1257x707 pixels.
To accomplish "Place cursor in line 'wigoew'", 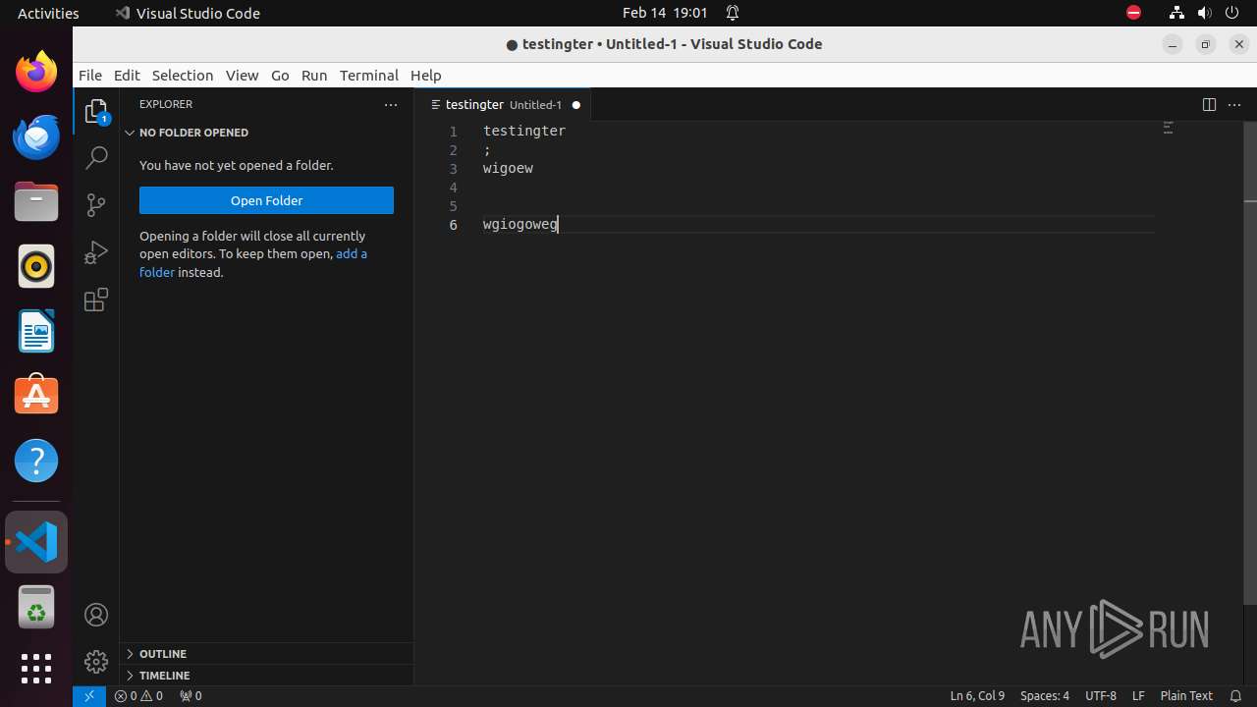I will coord(508,168).
